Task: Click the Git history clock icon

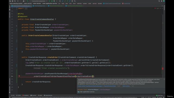Action: tap(72, 1)
